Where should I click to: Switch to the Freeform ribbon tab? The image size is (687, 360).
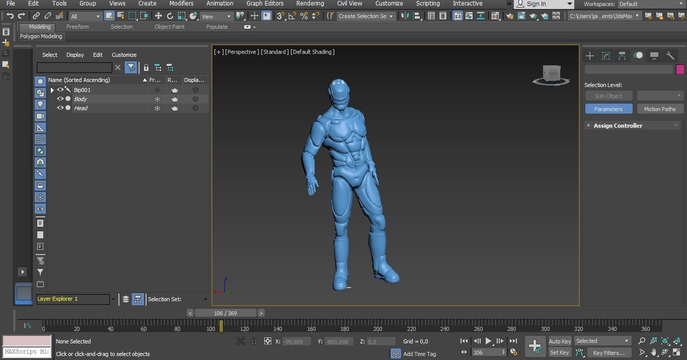[78, 27]
